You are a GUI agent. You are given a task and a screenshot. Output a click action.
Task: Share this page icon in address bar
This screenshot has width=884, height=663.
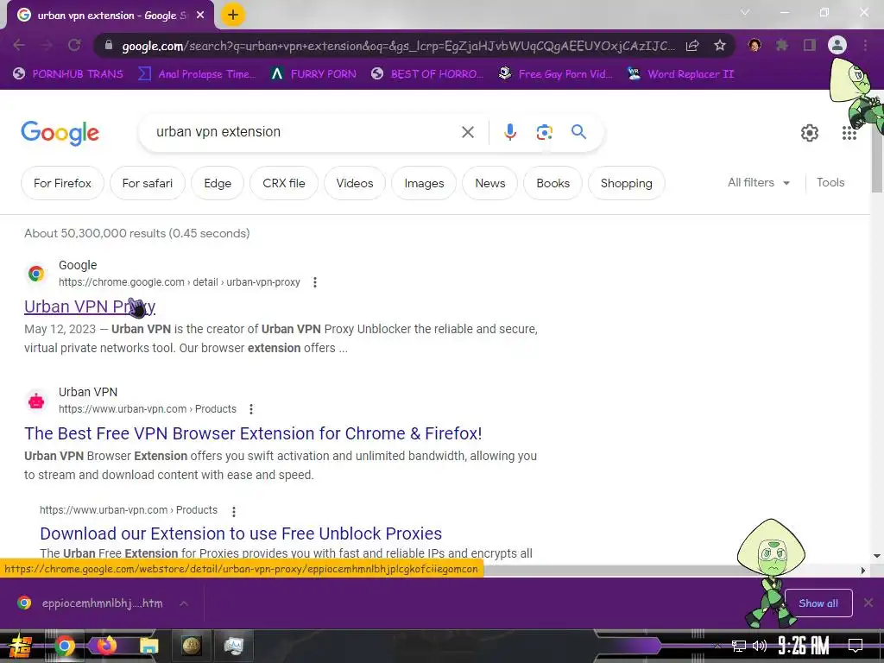pyautogui.click(x=693, y=45)
